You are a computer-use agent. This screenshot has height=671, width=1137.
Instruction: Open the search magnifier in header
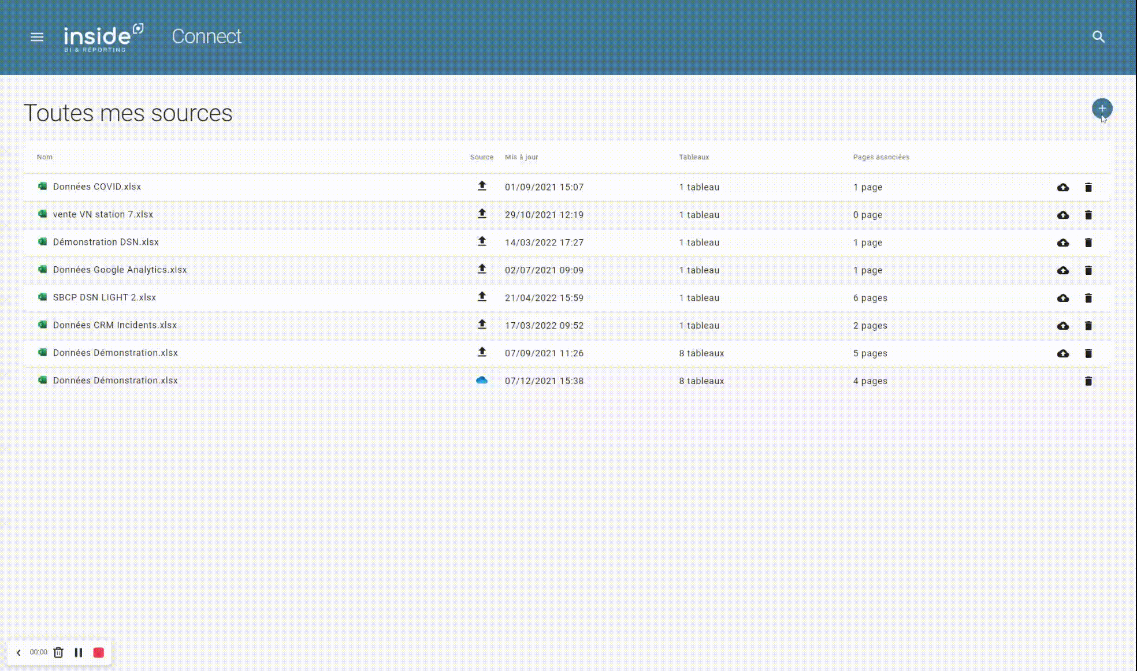pos(1098,37)
